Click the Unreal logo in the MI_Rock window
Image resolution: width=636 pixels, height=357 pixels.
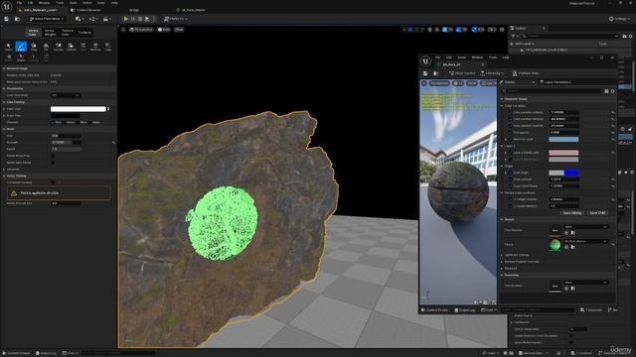coord(425,61)
